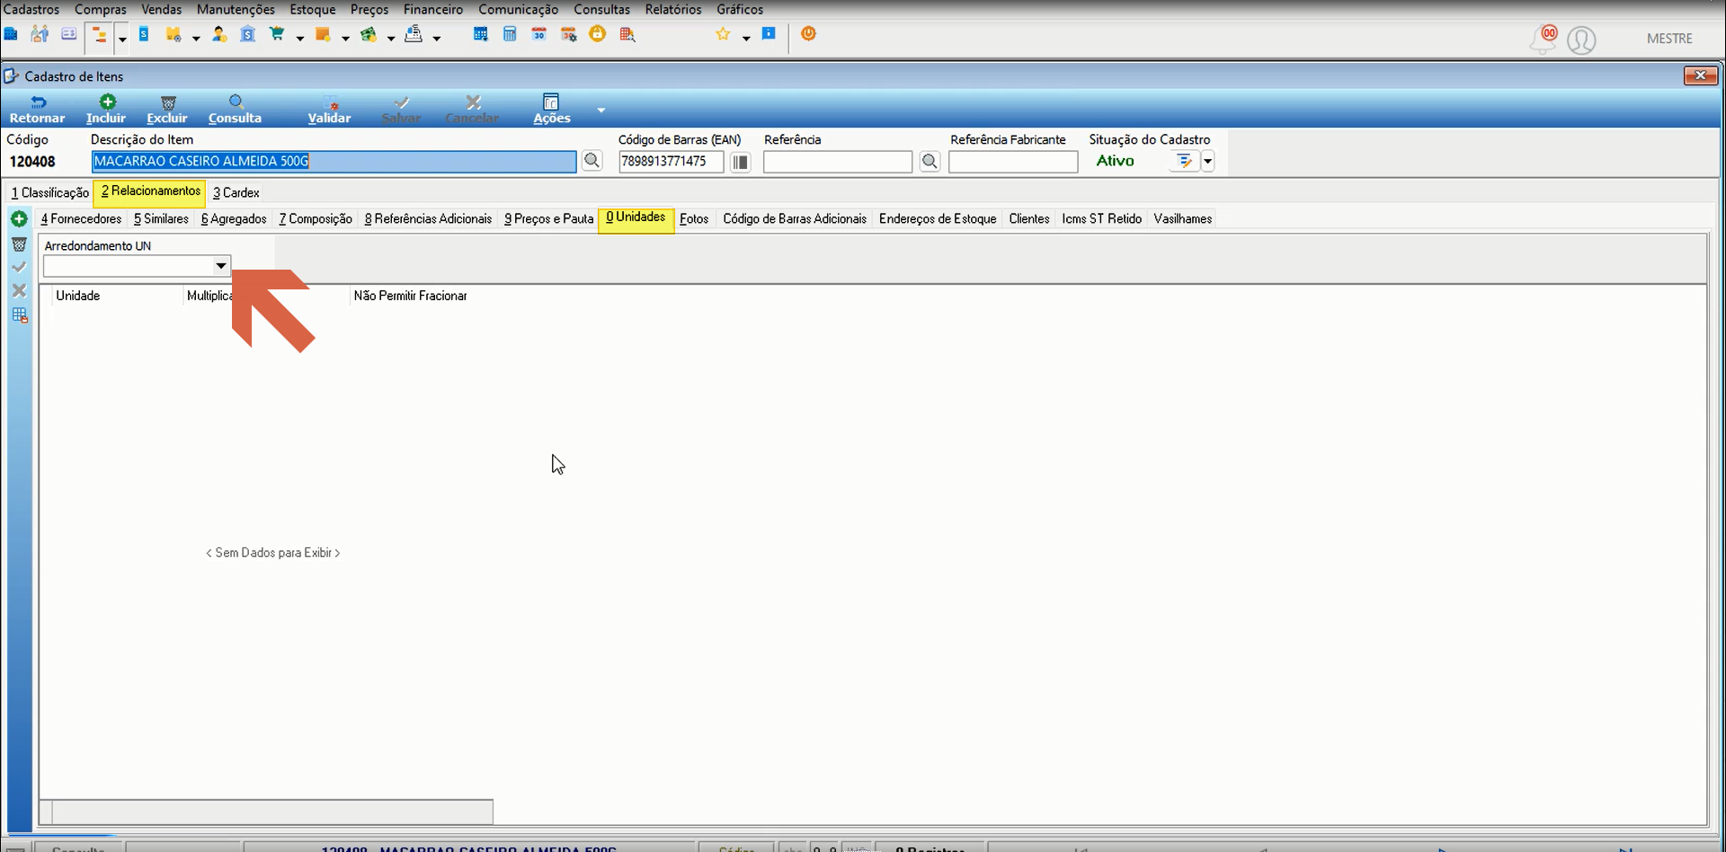Expand dropdown beside money bills icon
This screenshot has height=852, width=1726.
tap(391, 38)
